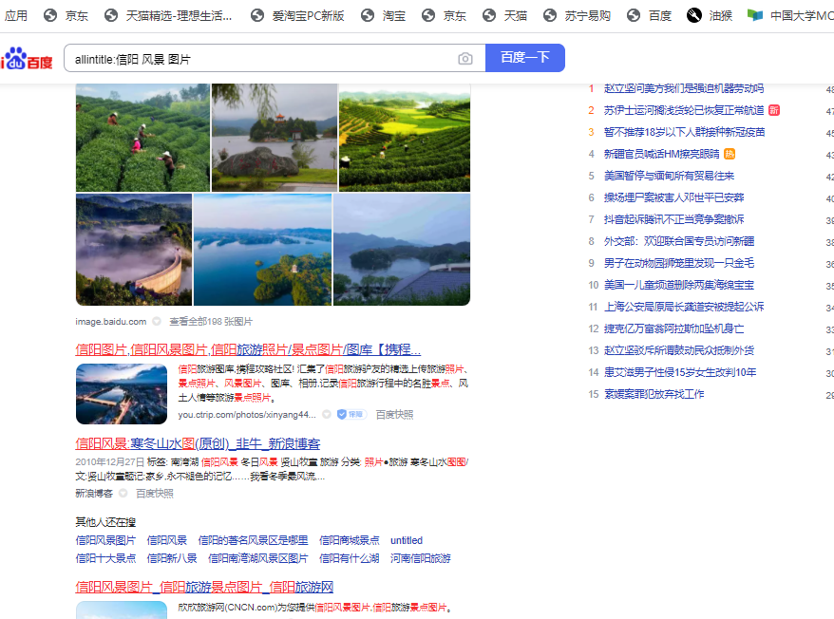Open hot news 惠艾滋男子改判10年

coord(680,372)
